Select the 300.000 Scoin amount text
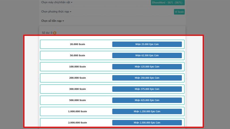This screenshot has height=129, width=230. tap(77, 89)
